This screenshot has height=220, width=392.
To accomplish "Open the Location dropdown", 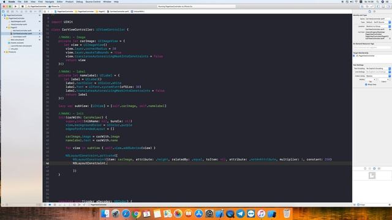I will tap(378, 26).
